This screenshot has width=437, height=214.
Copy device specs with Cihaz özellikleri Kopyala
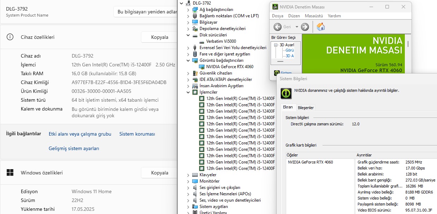160,37
